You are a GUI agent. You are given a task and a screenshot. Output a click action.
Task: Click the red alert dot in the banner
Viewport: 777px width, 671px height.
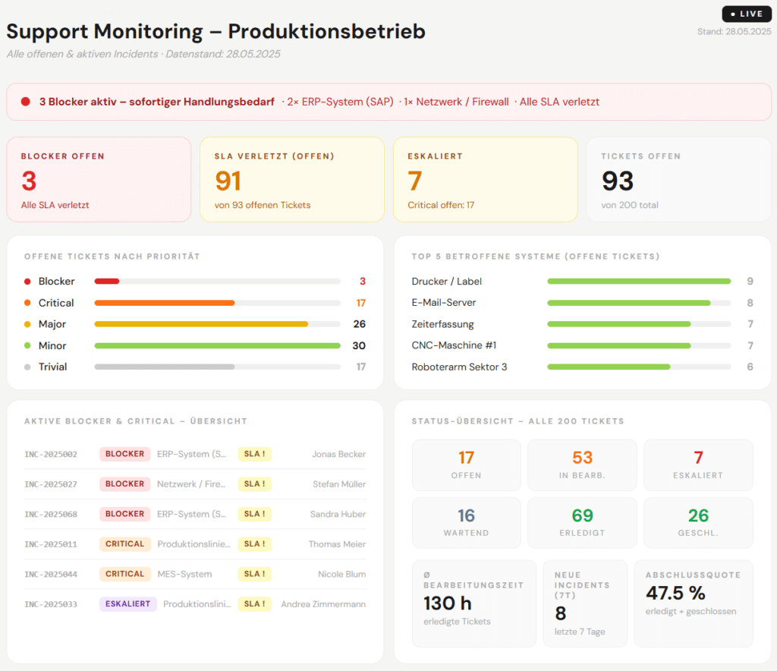[26, 102]
